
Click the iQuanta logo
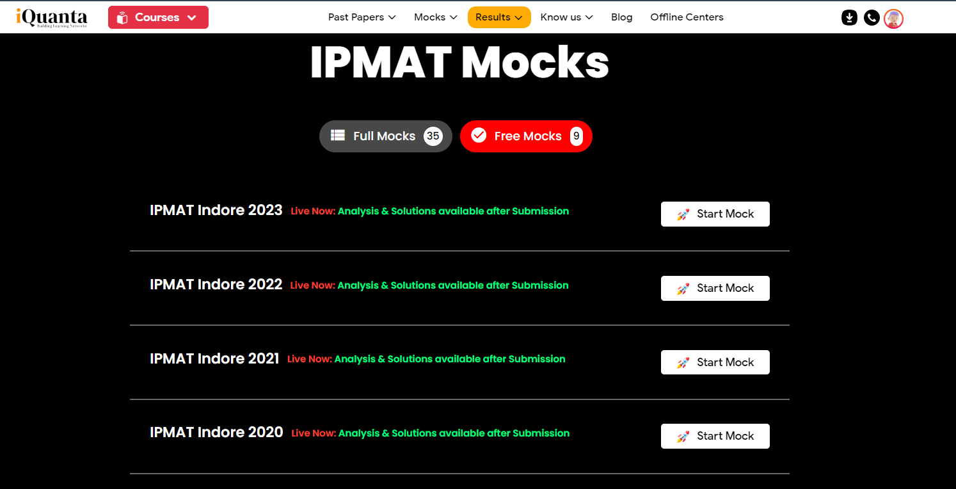tap(52, 17)
